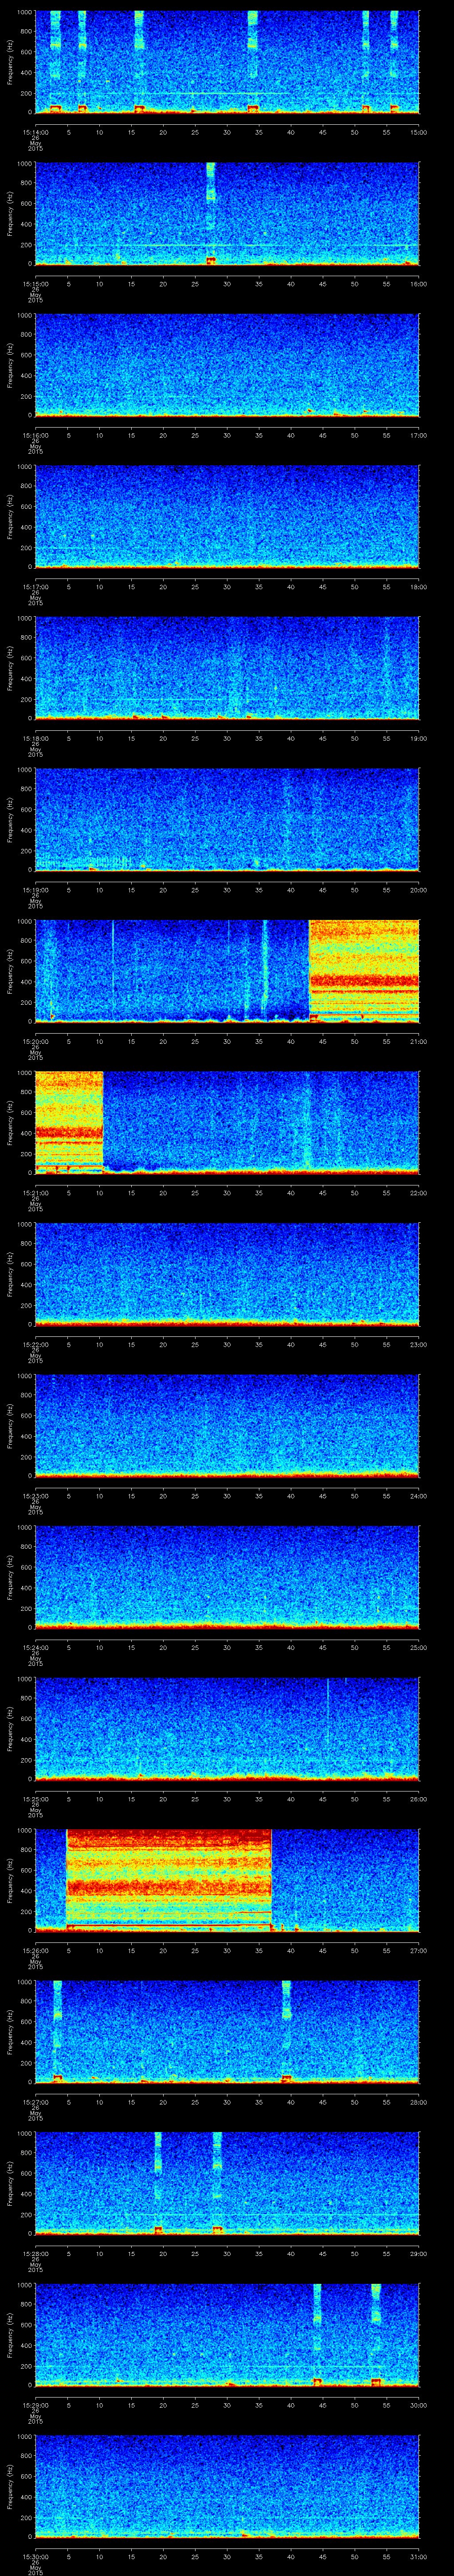Click the 15:25:00 start time label
Screen dimensions: 454x2576
point(35,1799)
